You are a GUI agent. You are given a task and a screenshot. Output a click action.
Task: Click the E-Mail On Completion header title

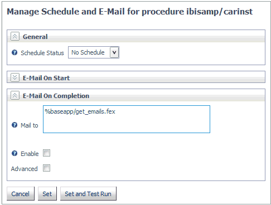pos(56,96)
